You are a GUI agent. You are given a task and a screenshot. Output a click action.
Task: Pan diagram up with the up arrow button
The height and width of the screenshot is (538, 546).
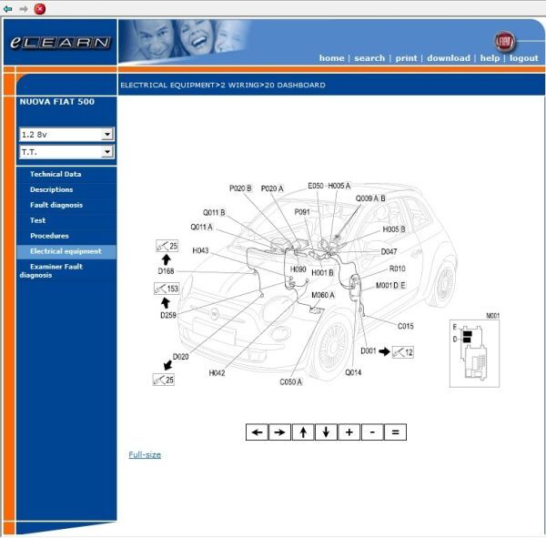(x=303, y=432)
